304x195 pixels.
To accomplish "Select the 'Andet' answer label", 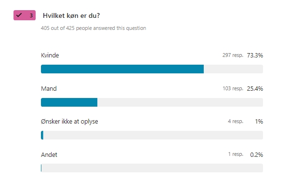I will pyautogui.click(x=49, y=155).
